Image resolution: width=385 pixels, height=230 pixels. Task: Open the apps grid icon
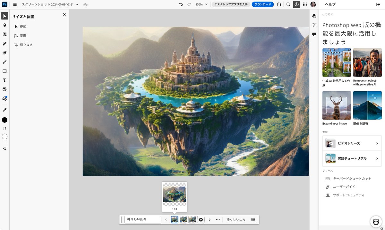(x=305, y=4)
